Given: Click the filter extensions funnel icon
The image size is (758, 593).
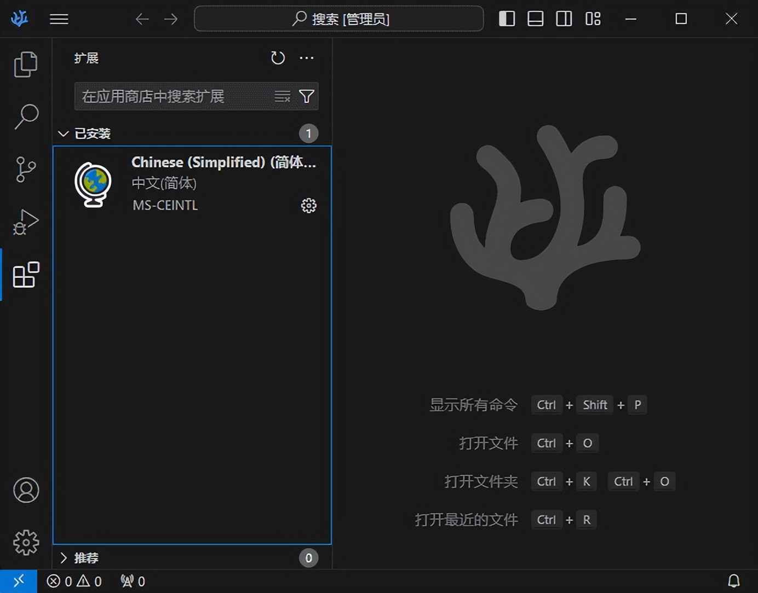Looking at the screenshot, I should pos(307,97).
